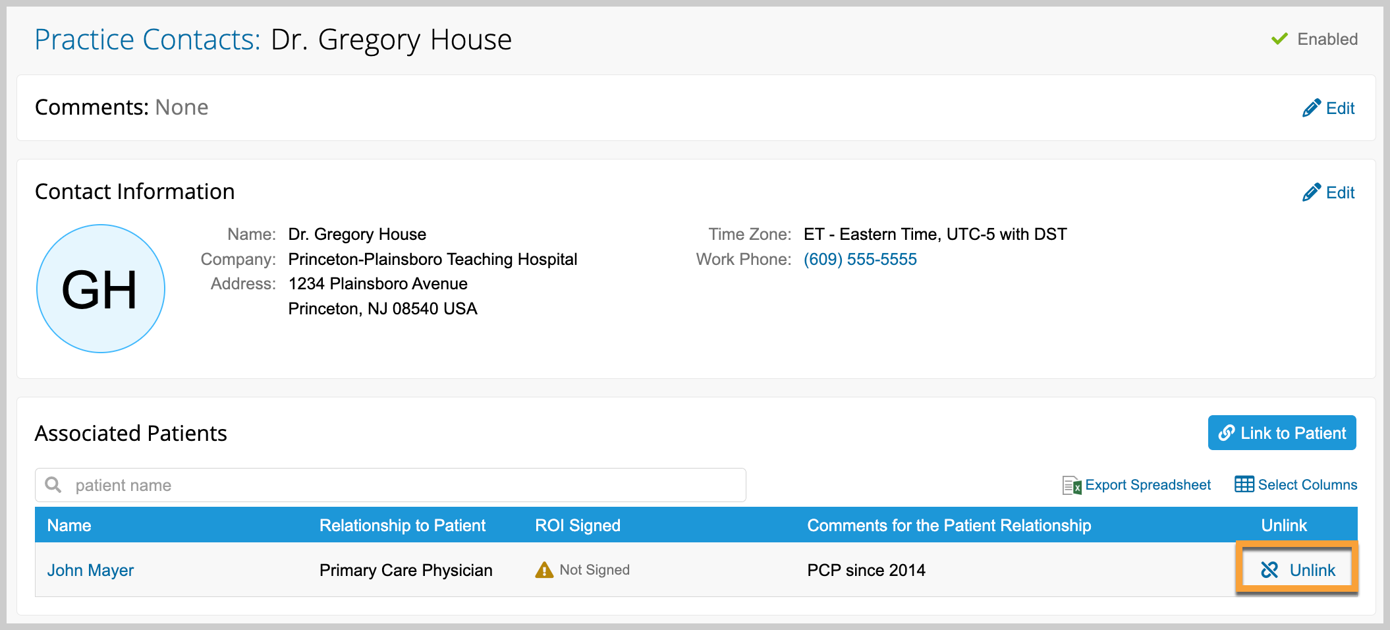Open the John Mayer patient link
1390x630 pixels.
(x=90, y=570)
